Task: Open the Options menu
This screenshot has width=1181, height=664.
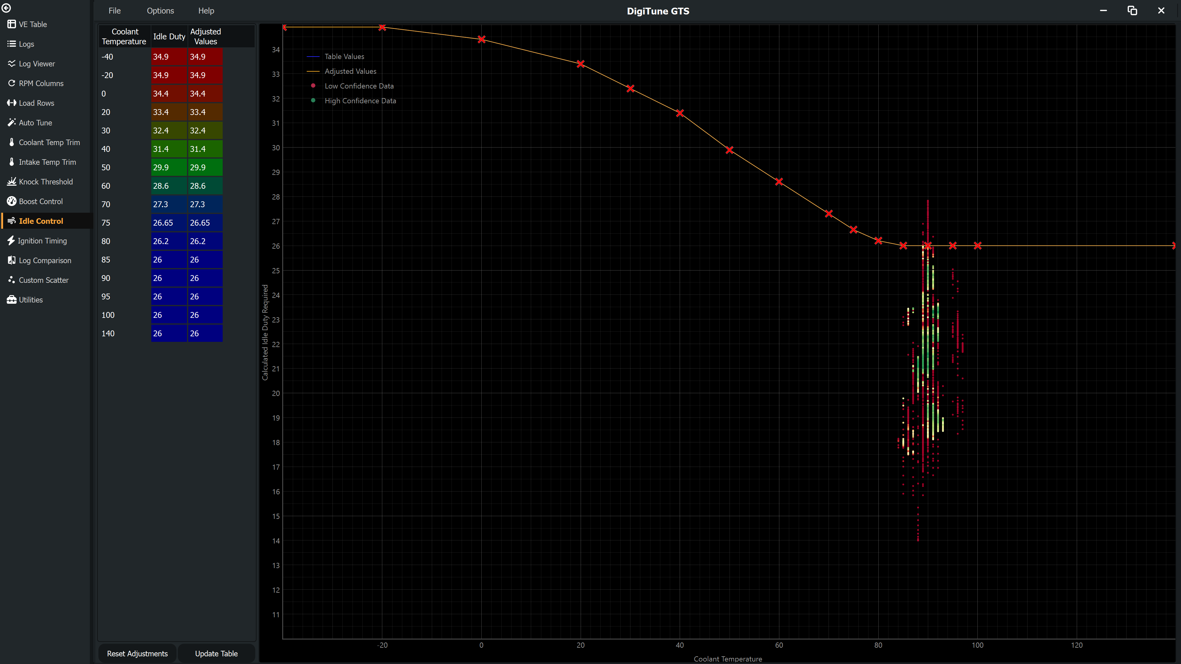Action: pos(161,10)
